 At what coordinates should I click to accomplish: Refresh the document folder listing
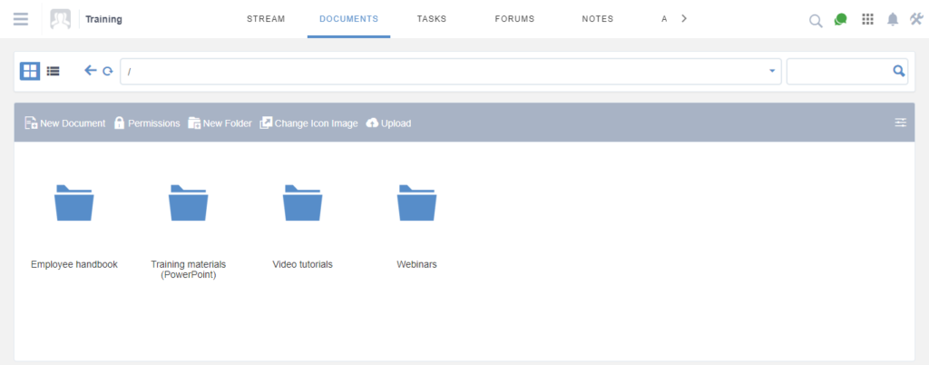tap(107, 71)
